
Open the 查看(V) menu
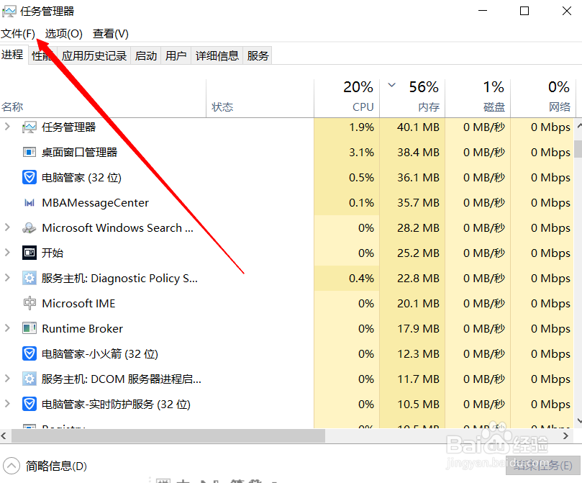[111, 34]
